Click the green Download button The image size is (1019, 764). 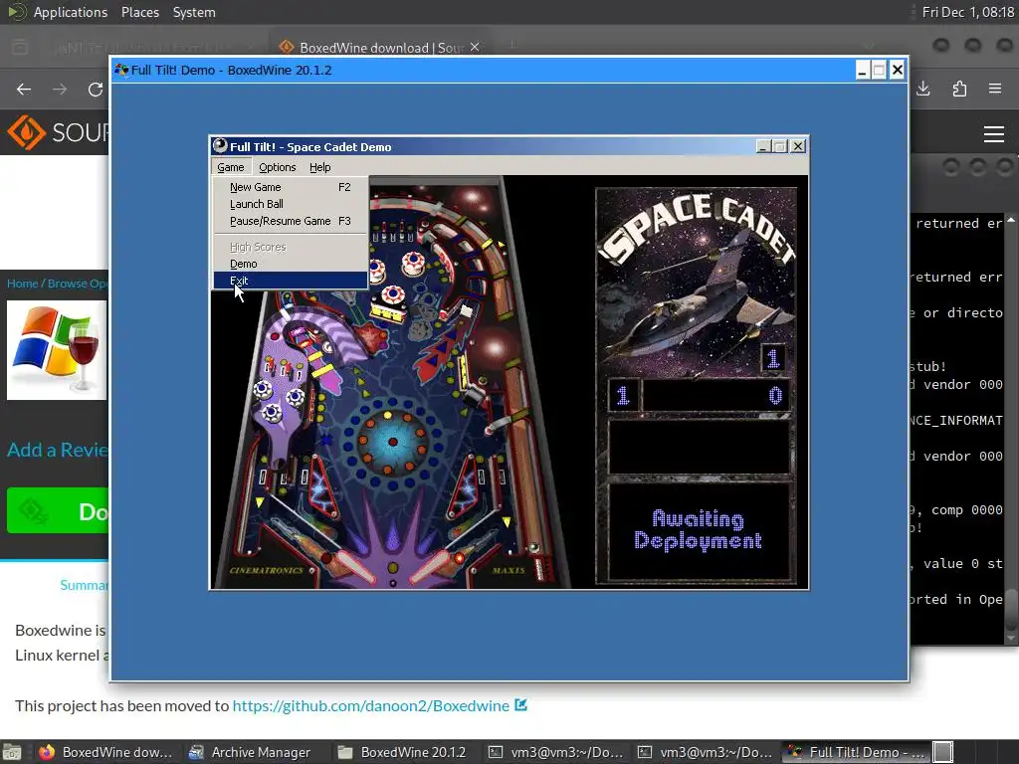(57, 510)
